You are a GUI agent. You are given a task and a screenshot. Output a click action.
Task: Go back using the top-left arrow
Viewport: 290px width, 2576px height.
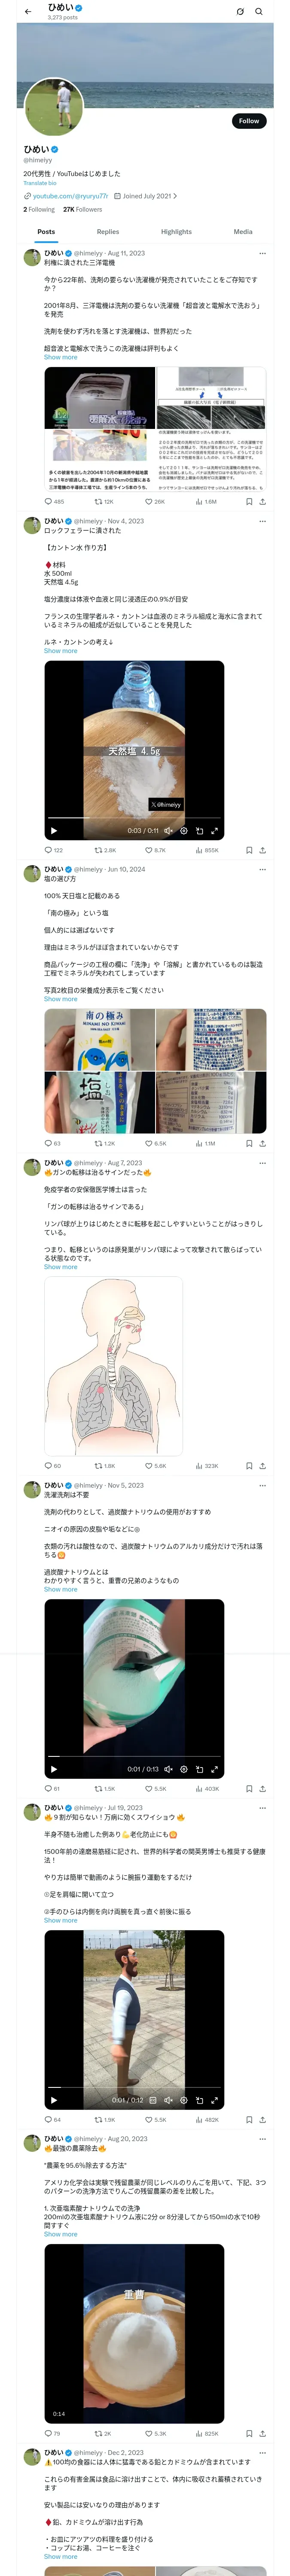[x=27, y=12]
